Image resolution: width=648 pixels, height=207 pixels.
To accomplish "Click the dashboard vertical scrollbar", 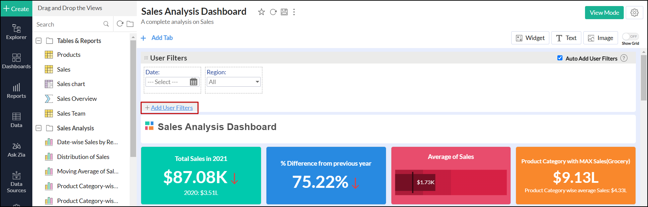I will point(644,77).
